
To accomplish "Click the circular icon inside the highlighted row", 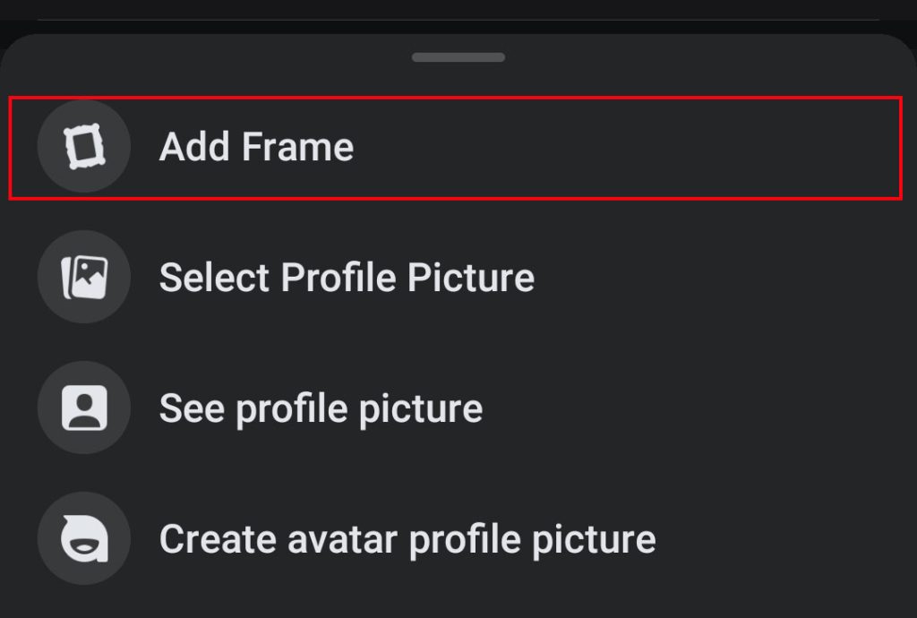I will tap(83, 146).
